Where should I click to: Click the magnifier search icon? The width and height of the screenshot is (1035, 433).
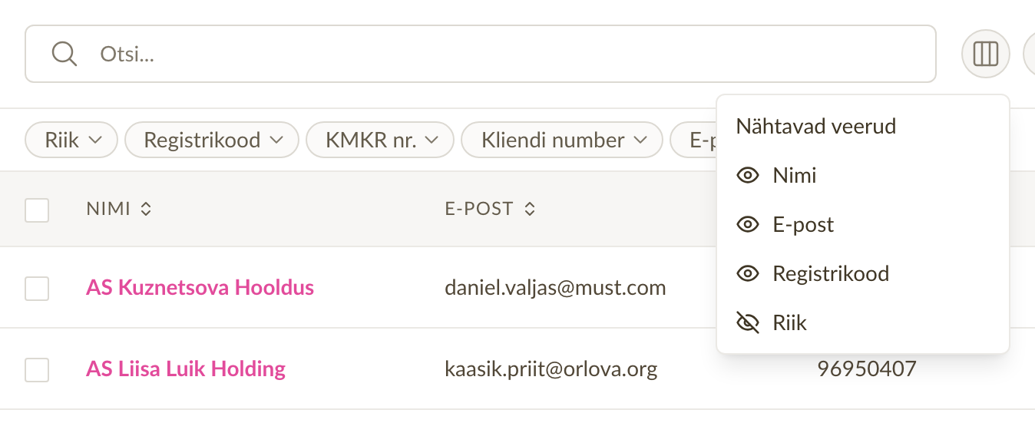(64, 54)
